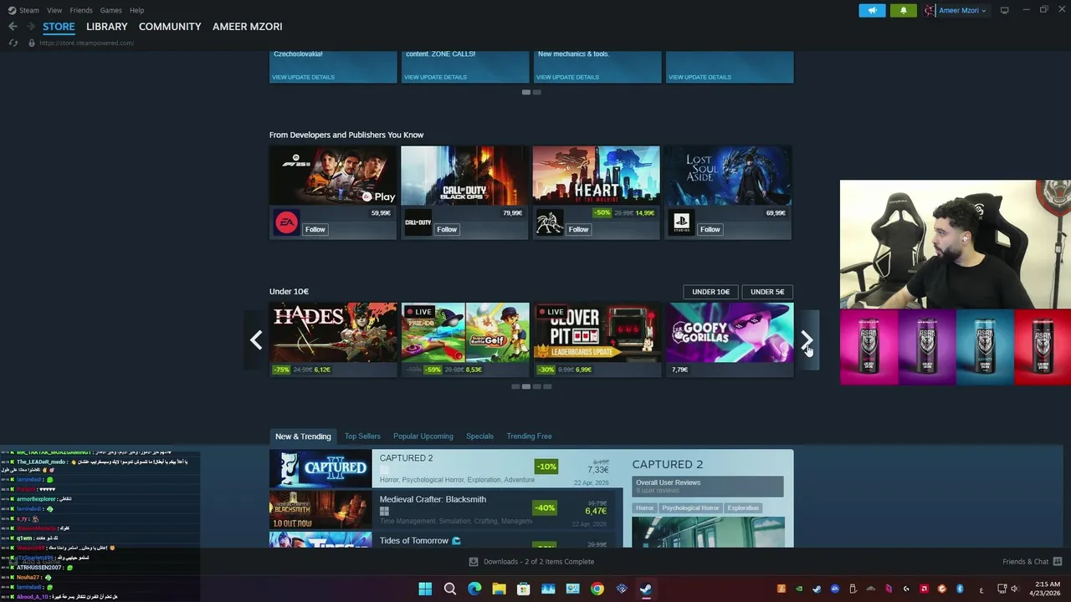This screenshot has height=602, width=1071.
Task: Click the PlayStation Studios publisher logo
Action: point(682,222)
